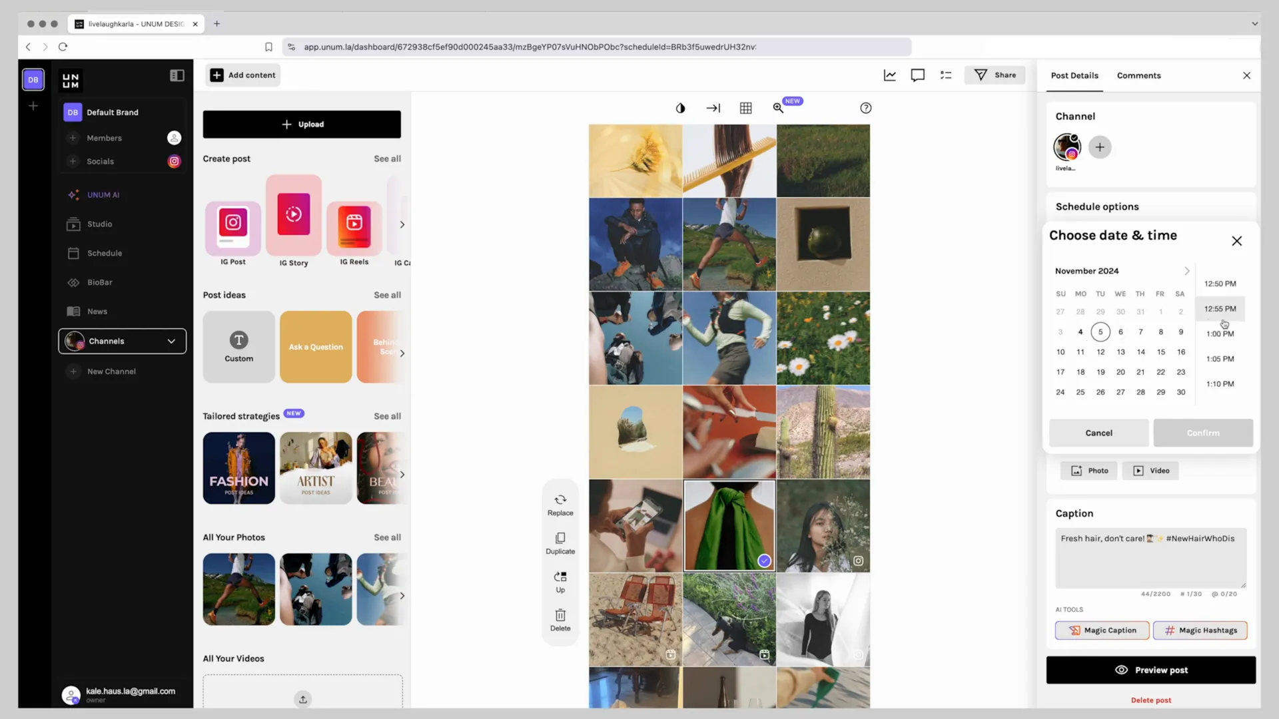Click the Replace content icon
1279x719 pixels.
point(559,499)
